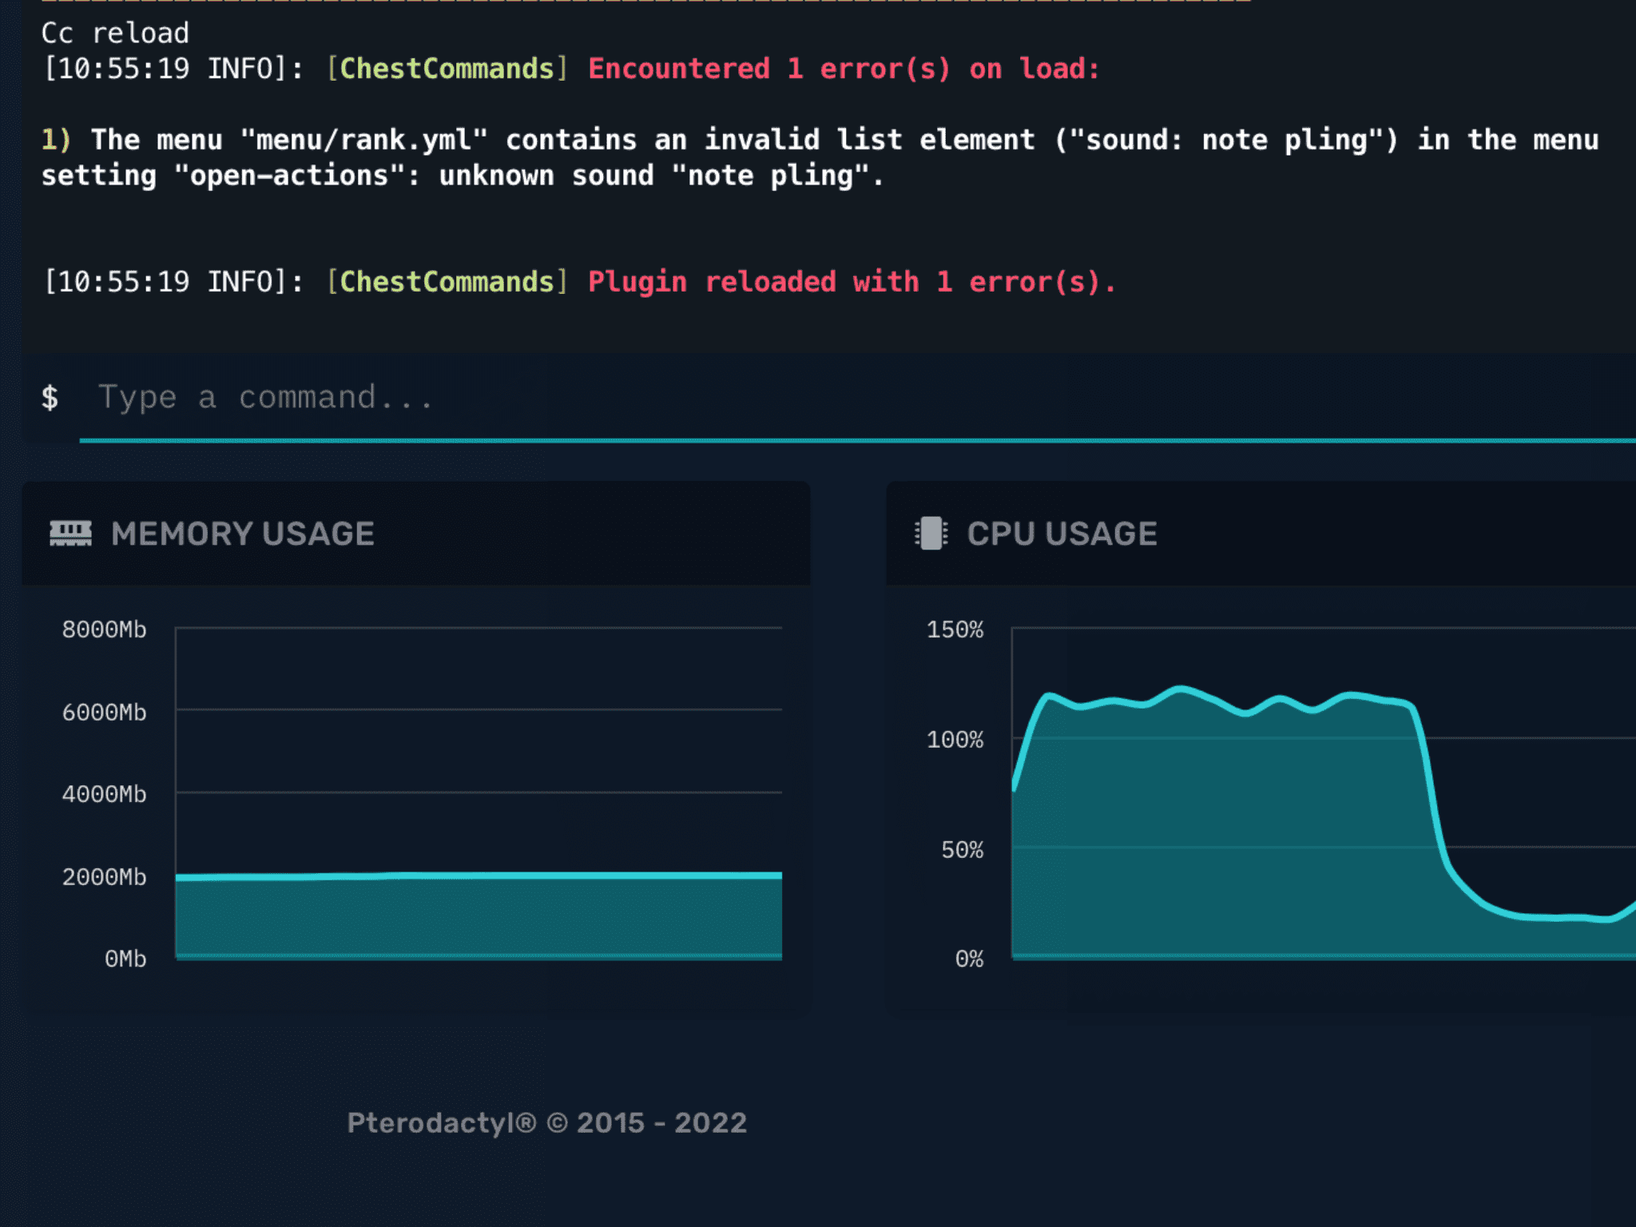Click the dollar sign prompt symbol
1636x1227 pixels.
[50, 398]
